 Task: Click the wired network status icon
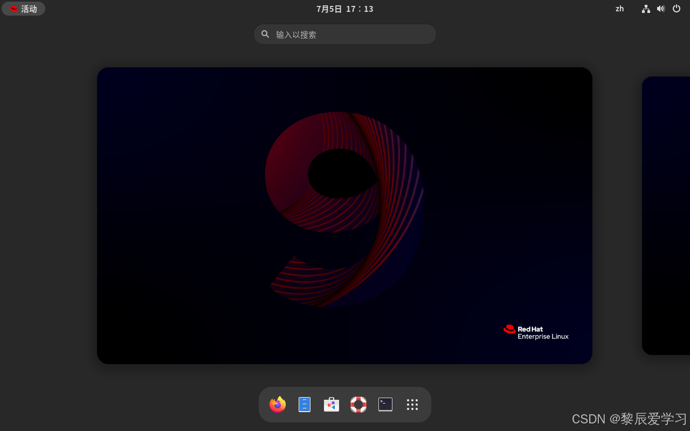pyautogui.click(x=646, y=9)
